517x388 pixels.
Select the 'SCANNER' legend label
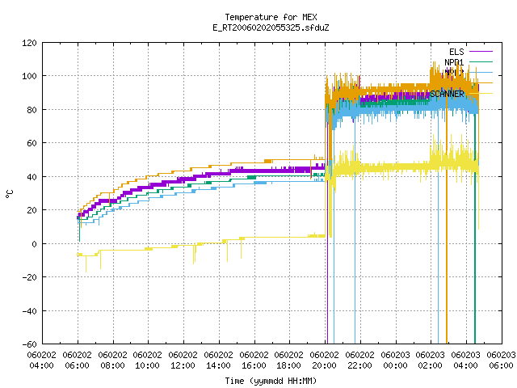pyautogui.click(x=447, y=94)
